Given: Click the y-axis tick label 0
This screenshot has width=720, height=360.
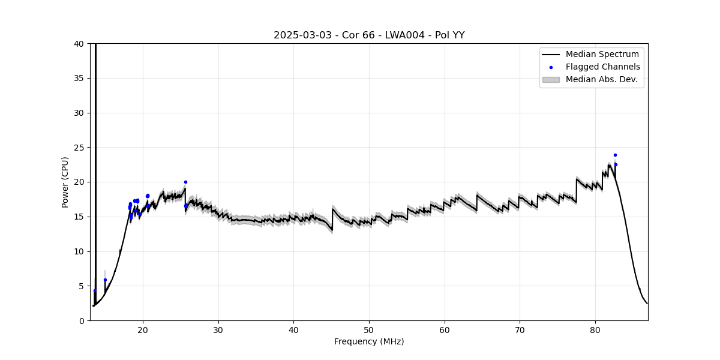Looking at the screenshot, I should 82,320.
